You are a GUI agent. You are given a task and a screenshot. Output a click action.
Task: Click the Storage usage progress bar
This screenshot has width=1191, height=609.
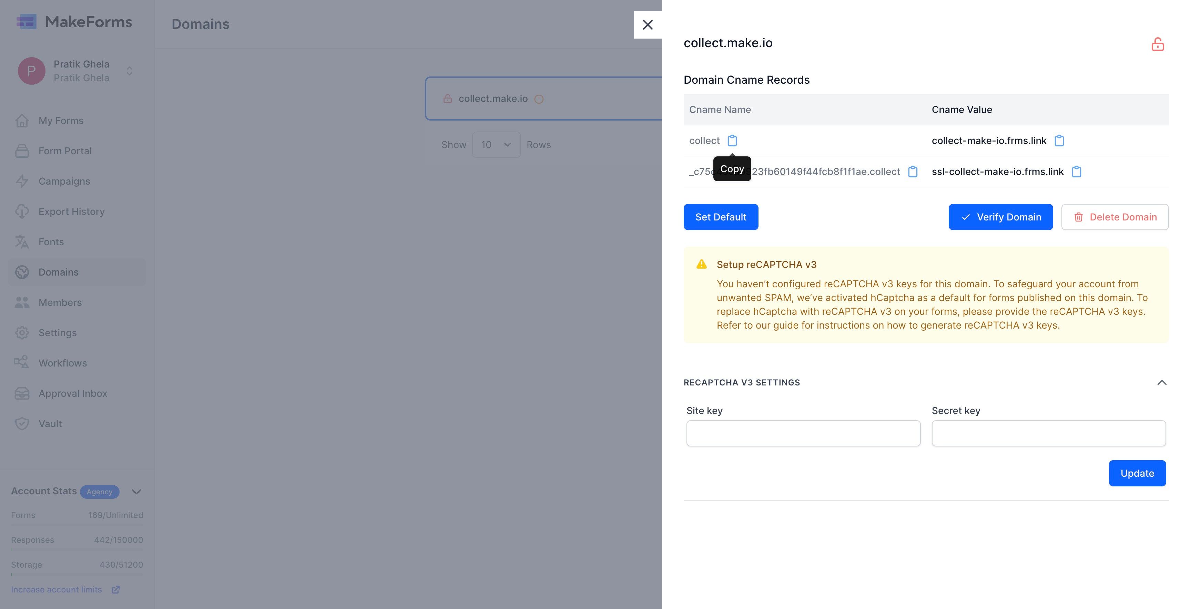coord(77,574)
